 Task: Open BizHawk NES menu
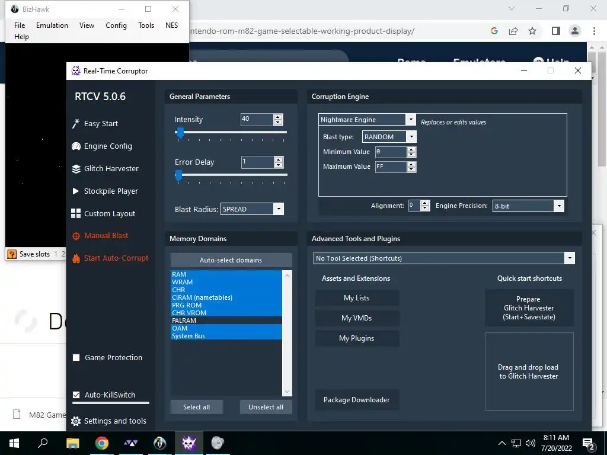[x=171, y=25]
